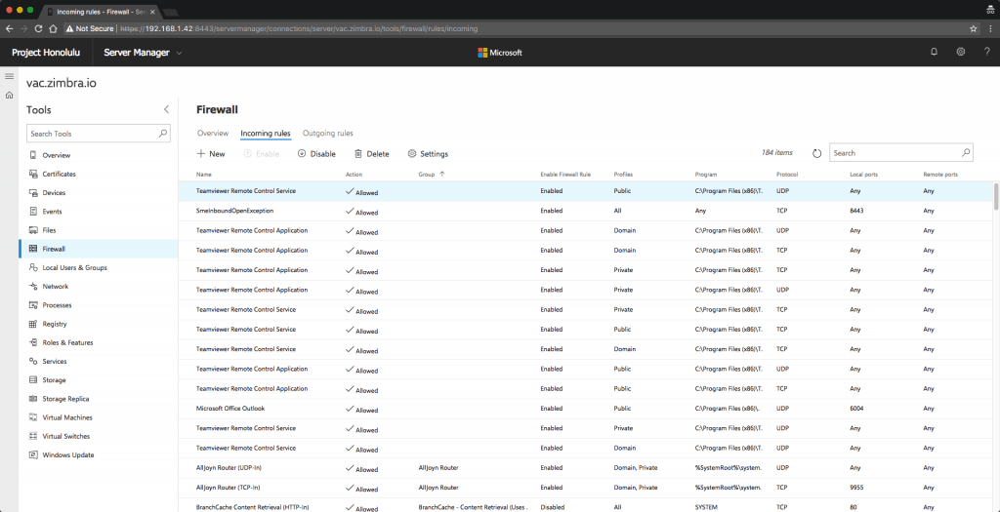Click the magnifier in Search Tools box
Image resolution: width=1000 pixels, height=512 pixels.
point(163,134)
